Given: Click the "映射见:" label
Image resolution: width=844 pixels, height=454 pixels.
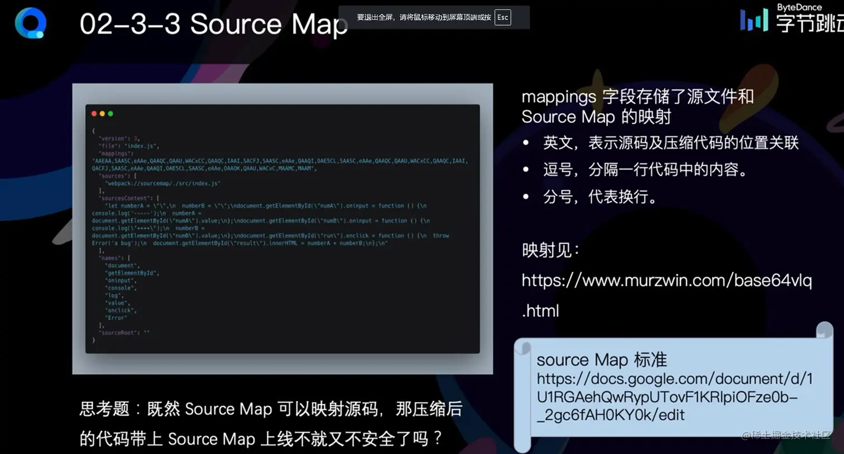Looking at the screenshot, I should pos(550,250).
